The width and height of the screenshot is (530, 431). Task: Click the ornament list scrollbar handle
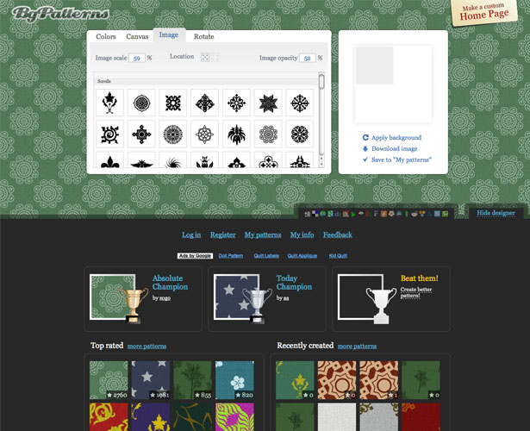pos(321,82)
